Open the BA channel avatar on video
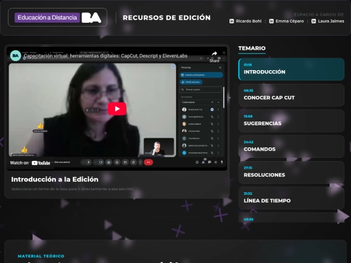Screen dimensions: 351x263 16,56
